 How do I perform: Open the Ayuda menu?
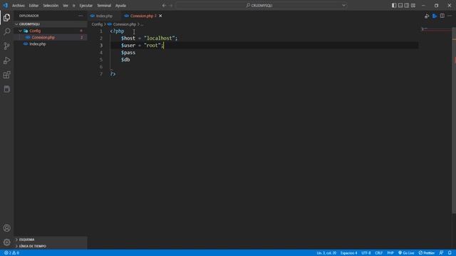(120, 5)
